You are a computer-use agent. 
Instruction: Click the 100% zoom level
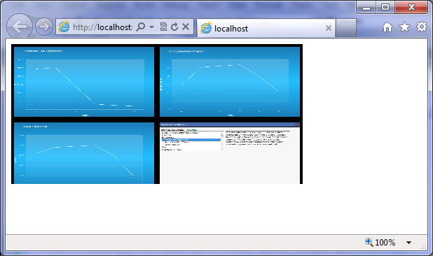coord(385,243)
